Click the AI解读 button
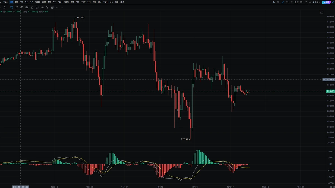This screenshot has height=188, width=335. click(x=326, y=2)
